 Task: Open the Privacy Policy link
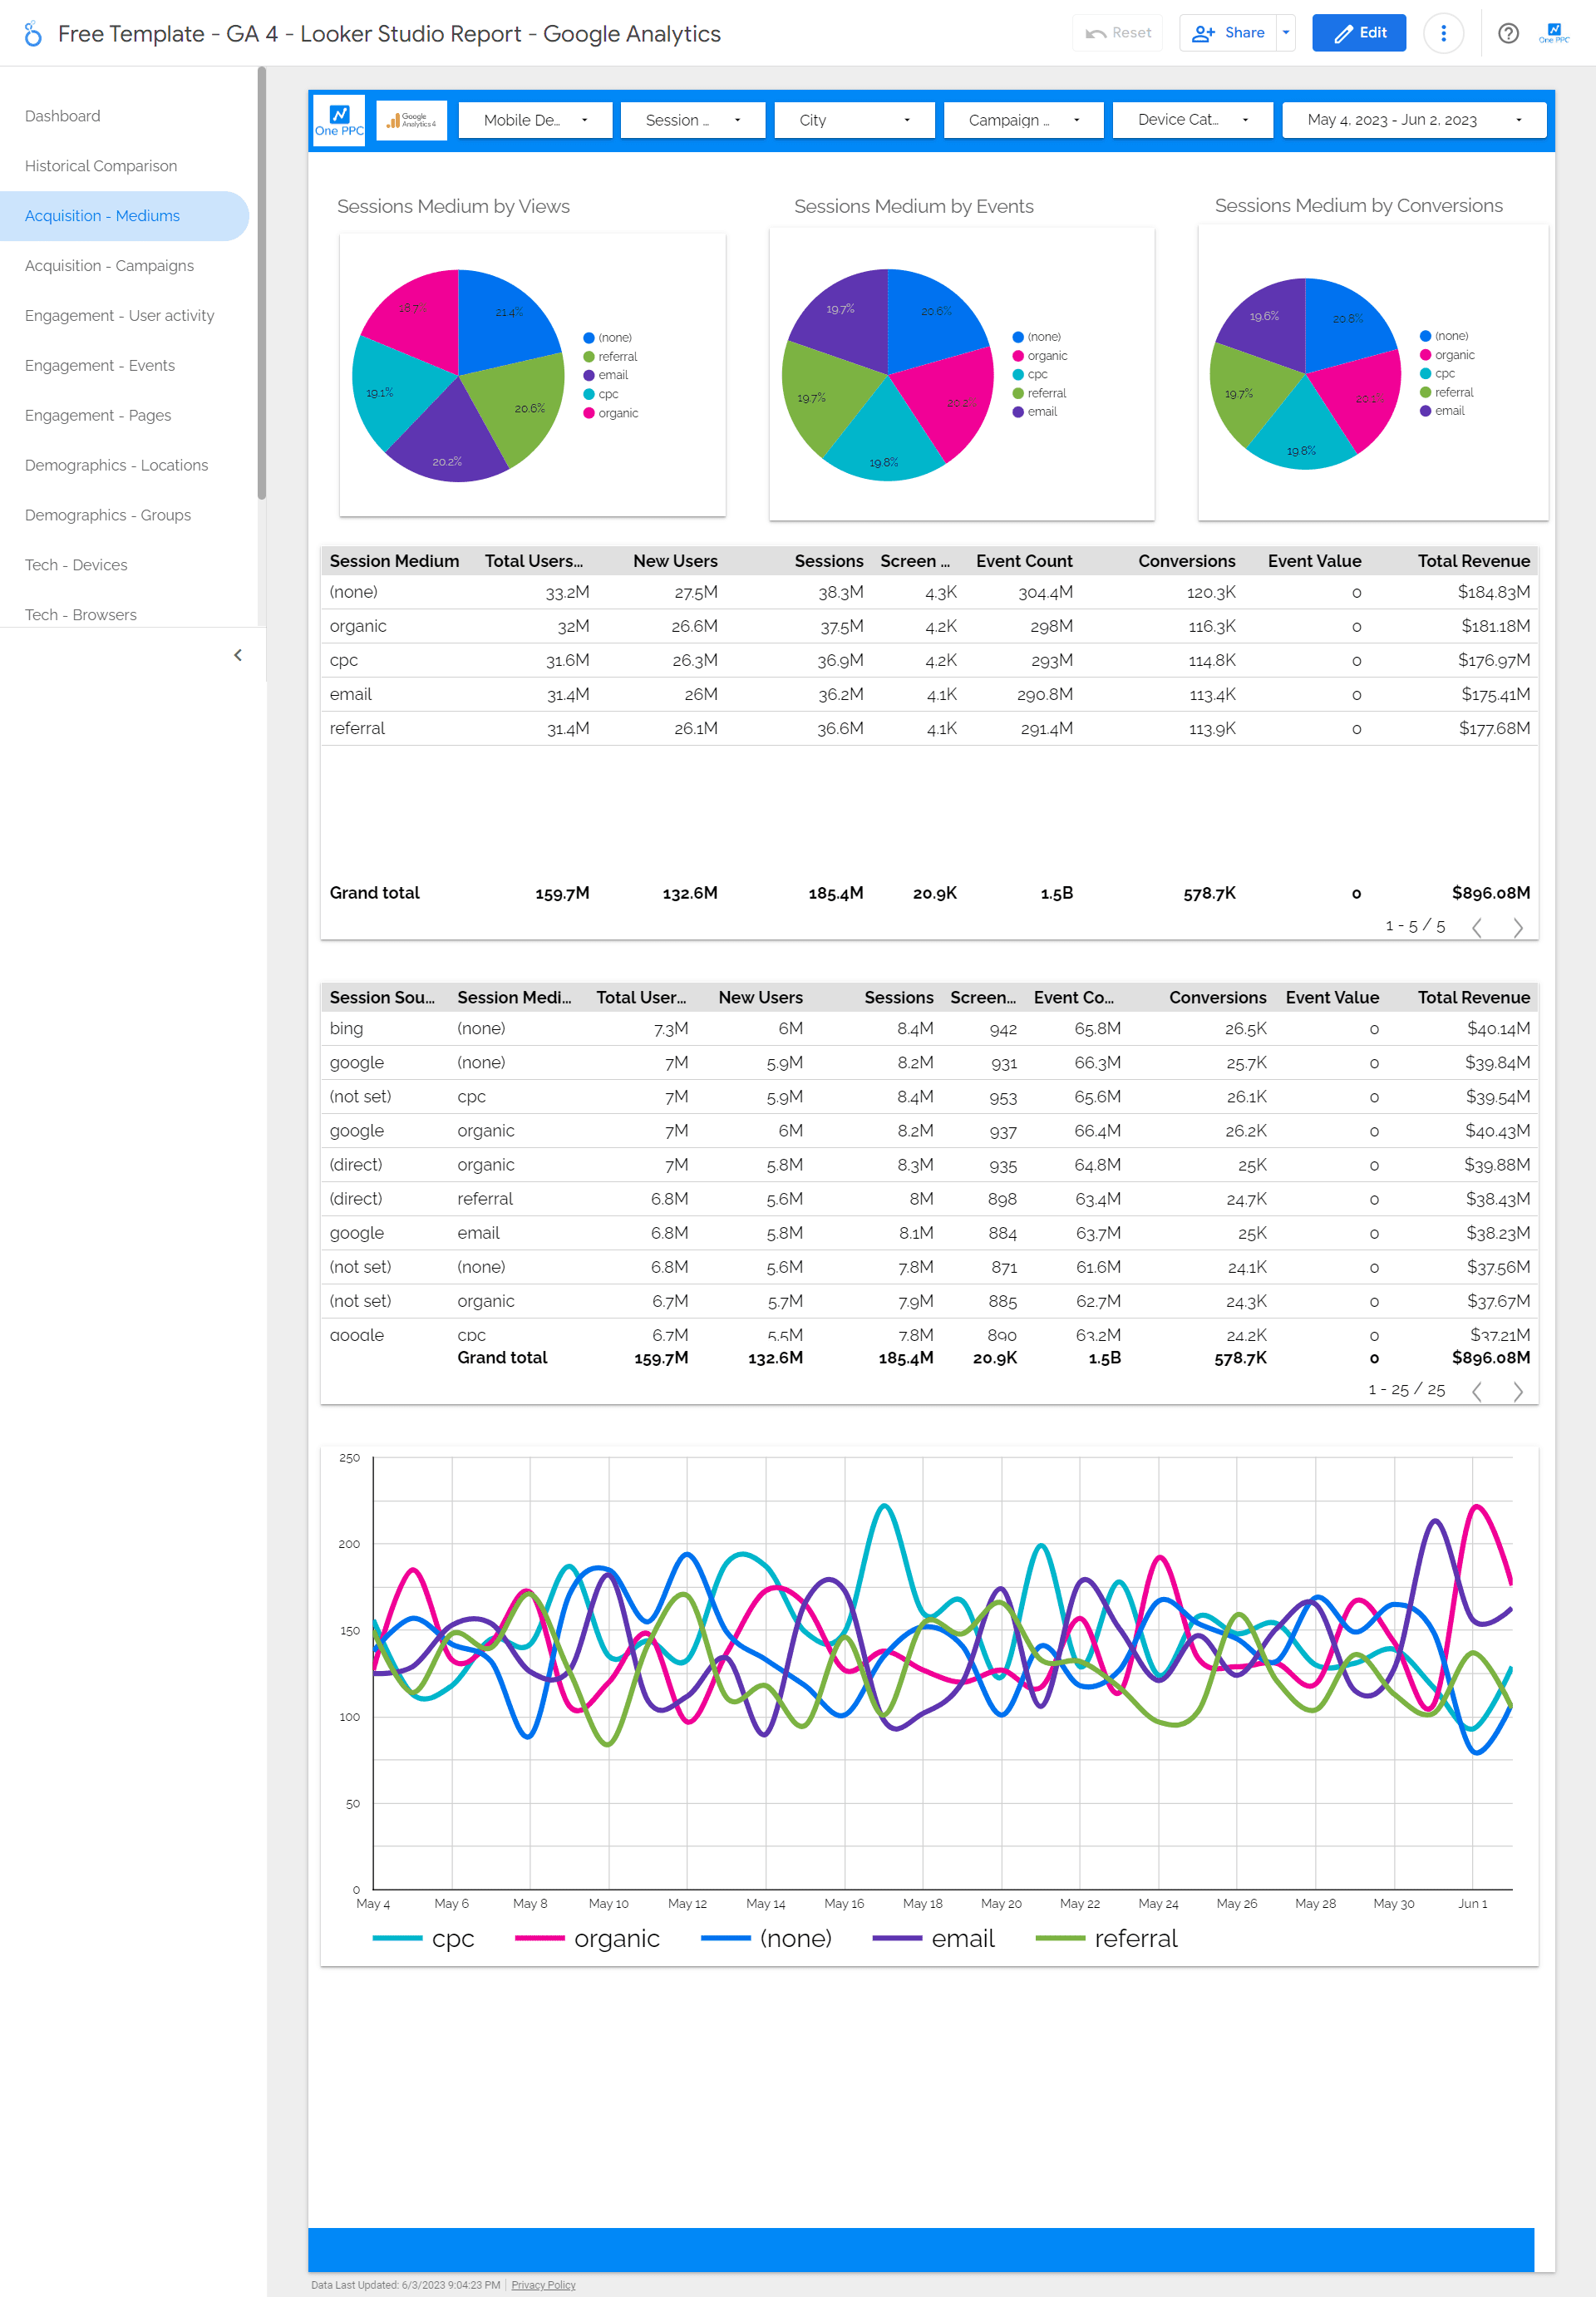pyautogui.click(x=543, y=2285)
